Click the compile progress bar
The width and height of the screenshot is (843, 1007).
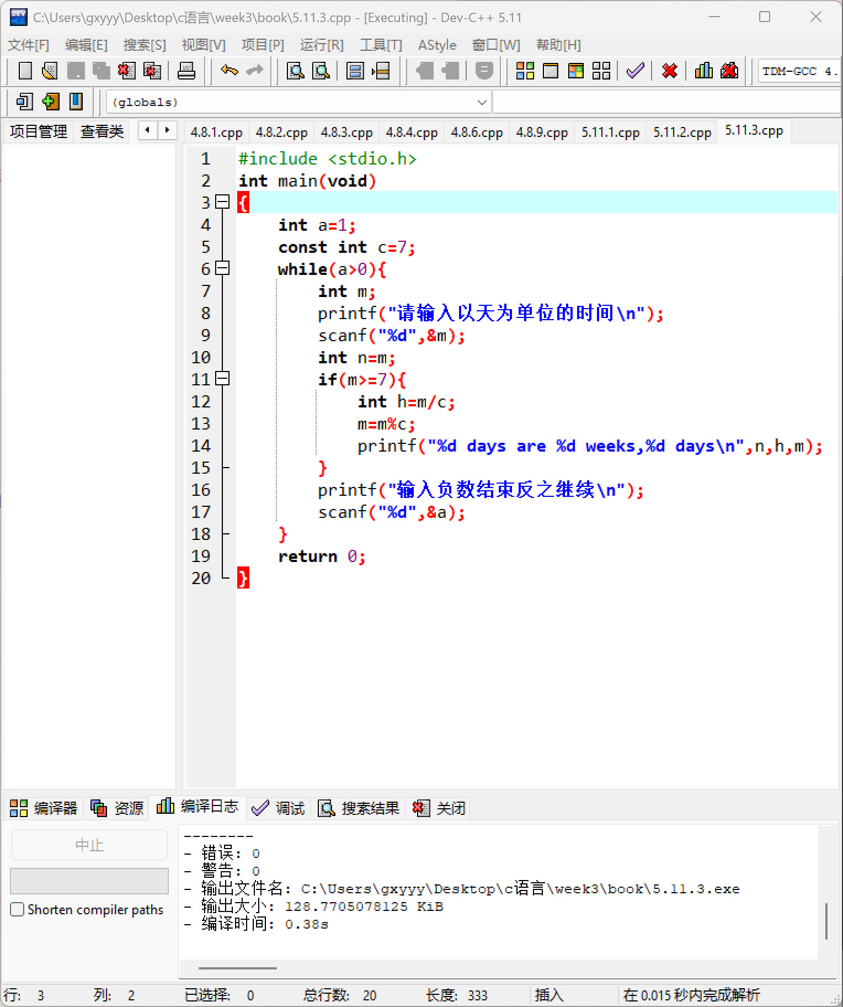click(89, 881)
